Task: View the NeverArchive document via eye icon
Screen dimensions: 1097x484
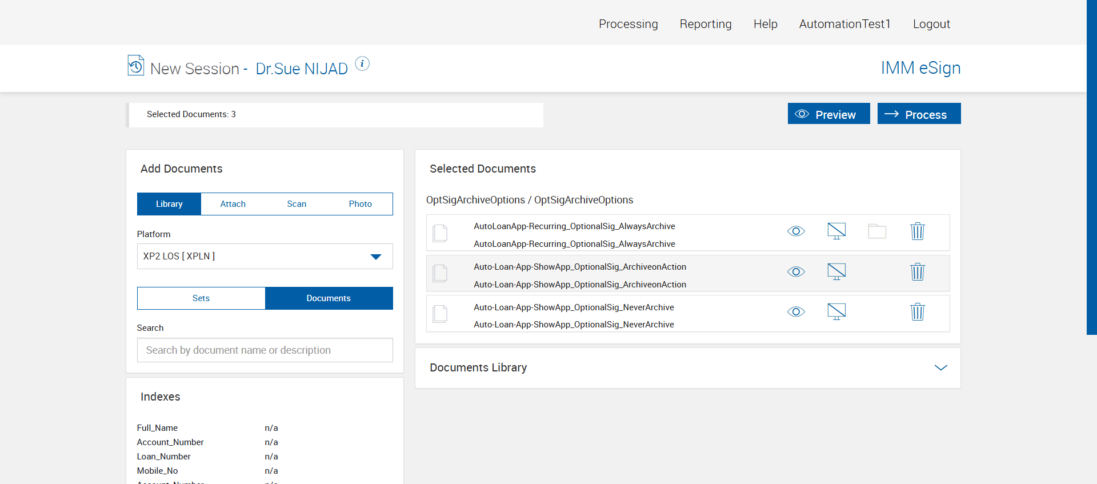Action: (796, 312)
